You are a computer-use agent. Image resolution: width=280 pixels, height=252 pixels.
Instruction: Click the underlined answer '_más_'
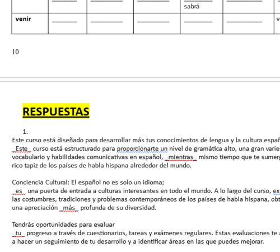pyautogui.click(x=69, y=208)
